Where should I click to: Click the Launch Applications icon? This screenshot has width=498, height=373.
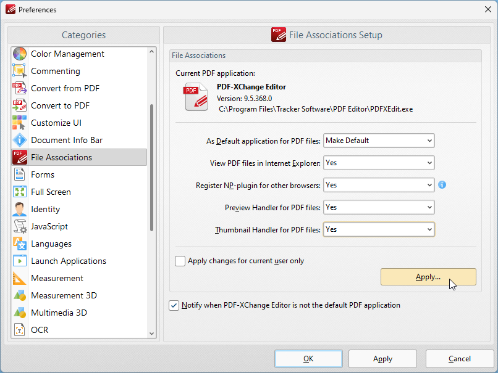point(20,261)
